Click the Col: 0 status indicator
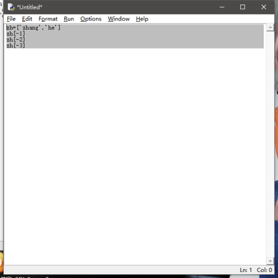This screenshot has height=278, width=278. (264, 270)
